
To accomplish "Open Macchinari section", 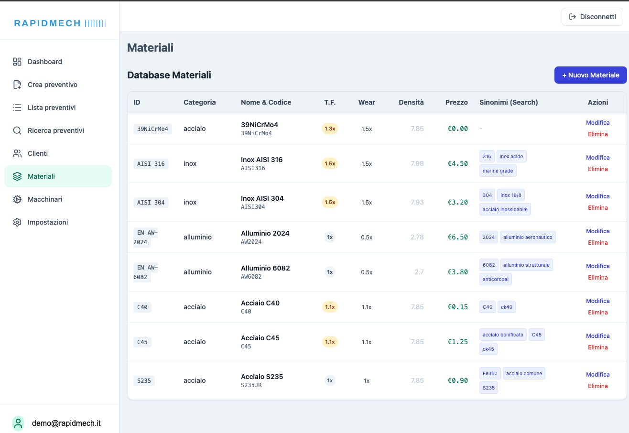I will click(x=58, y=199).
